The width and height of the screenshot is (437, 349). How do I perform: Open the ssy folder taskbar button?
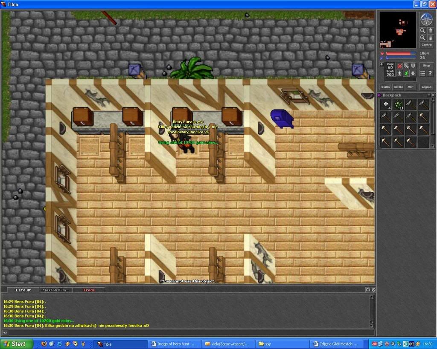click(x=283, y=344)
